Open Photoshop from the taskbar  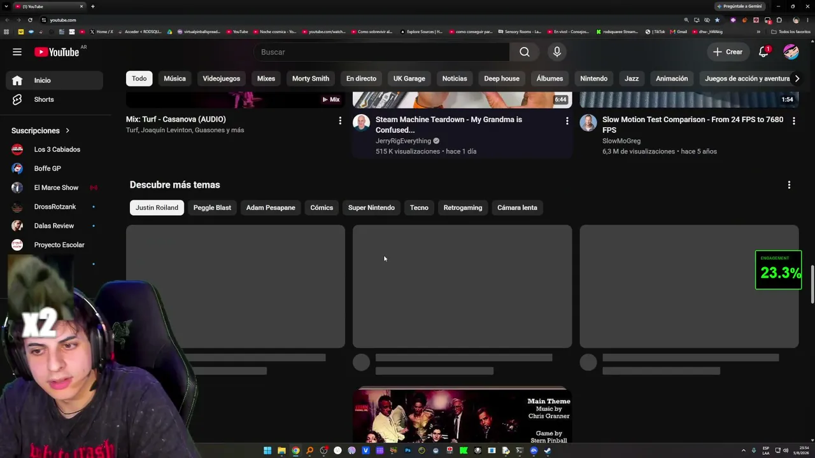(407, 450)
